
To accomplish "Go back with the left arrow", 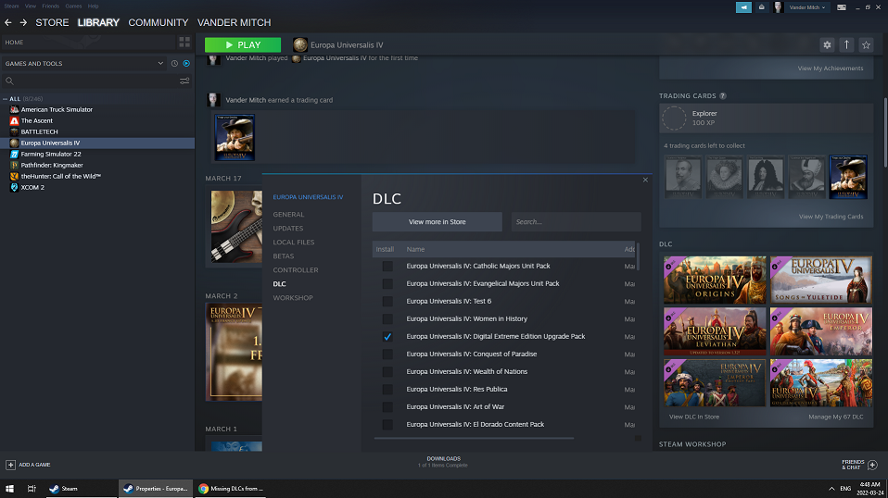I will point(8,22).
